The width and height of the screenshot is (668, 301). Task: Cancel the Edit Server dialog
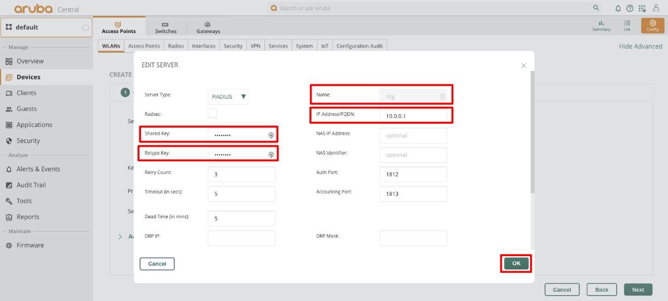(x=157, y=264)
